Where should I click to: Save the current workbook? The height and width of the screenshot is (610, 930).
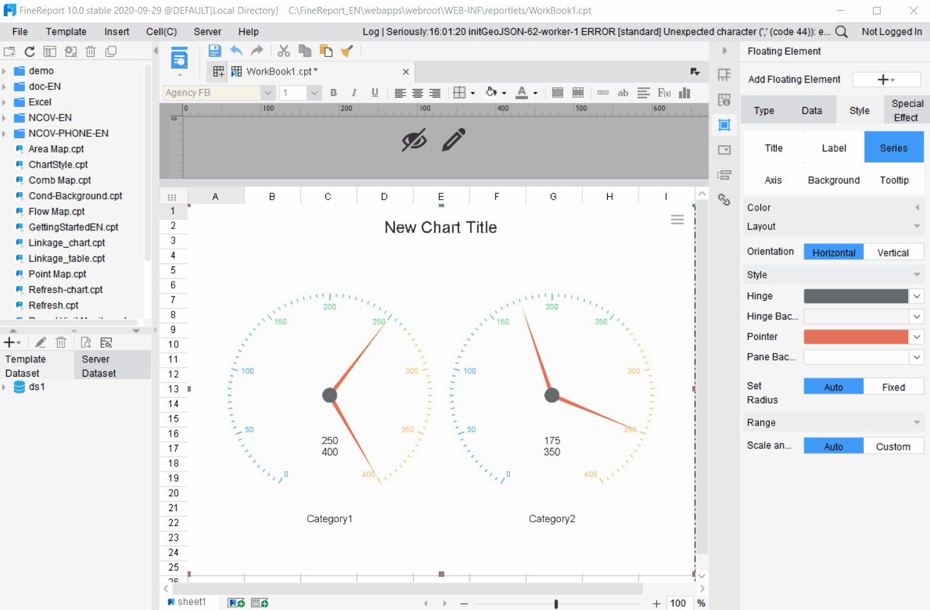(215, 51)
